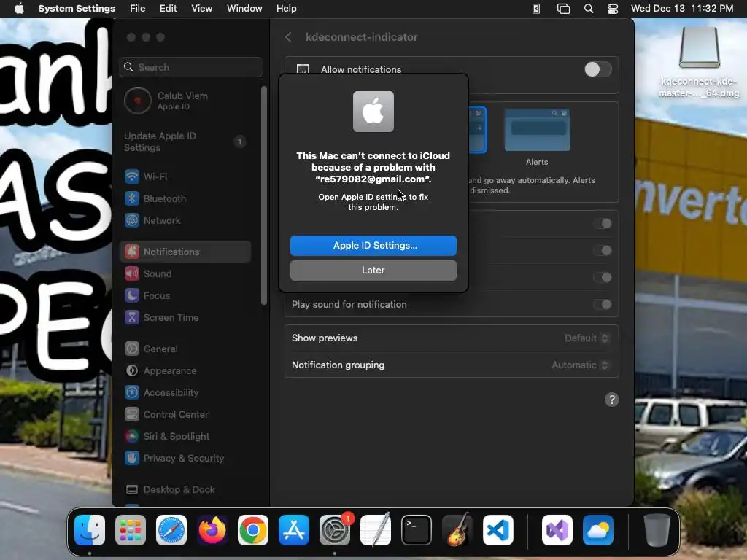Viewport: 747px width, 560px height.
Task: Launch Google Chrome from the Dock
Action: tap(253, 530)
